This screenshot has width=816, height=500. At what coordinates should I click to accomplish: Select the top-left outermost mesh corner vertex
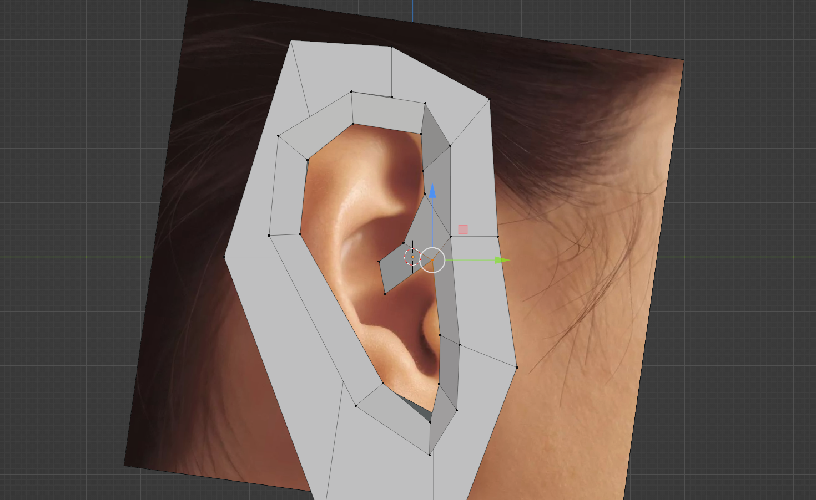[291, 41]
